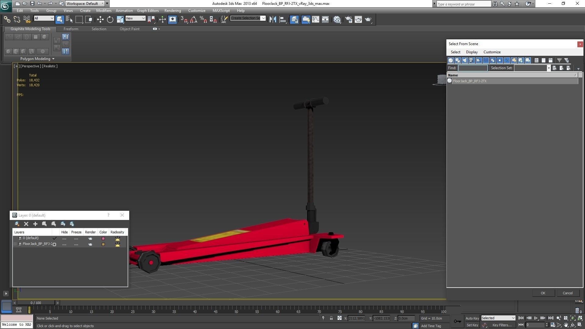
Task: Click Bind to Space Warp icon
Action: pos(27,19)
